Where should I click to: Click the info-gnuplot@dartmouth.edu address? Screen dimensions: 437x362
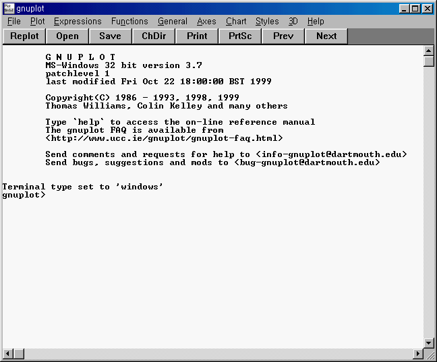click(331, 154)
